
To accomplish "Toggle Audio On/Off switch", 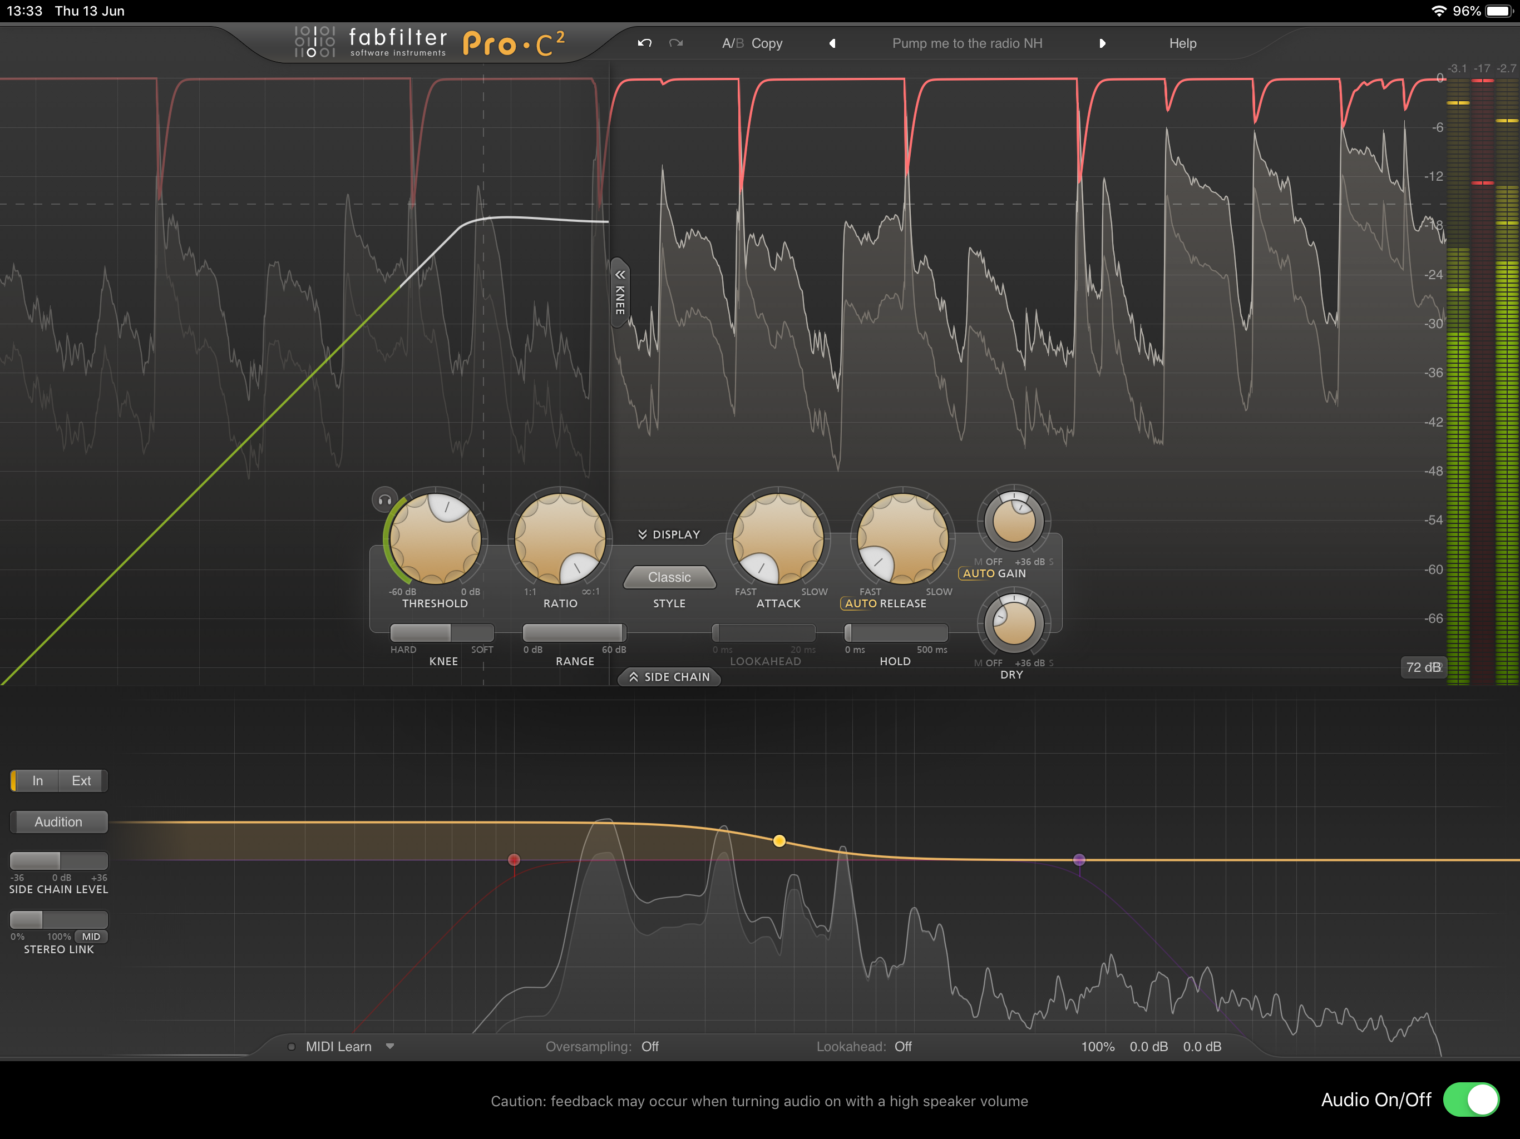I will click(1470, 1100).
